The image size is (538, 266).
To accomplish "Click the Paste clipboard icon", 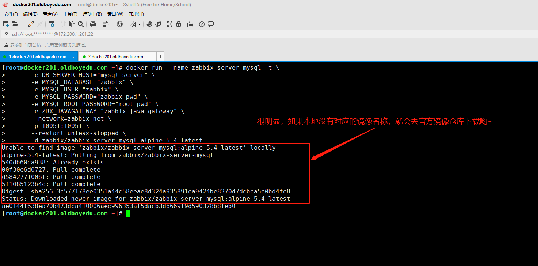I will (x=72, y=24).
